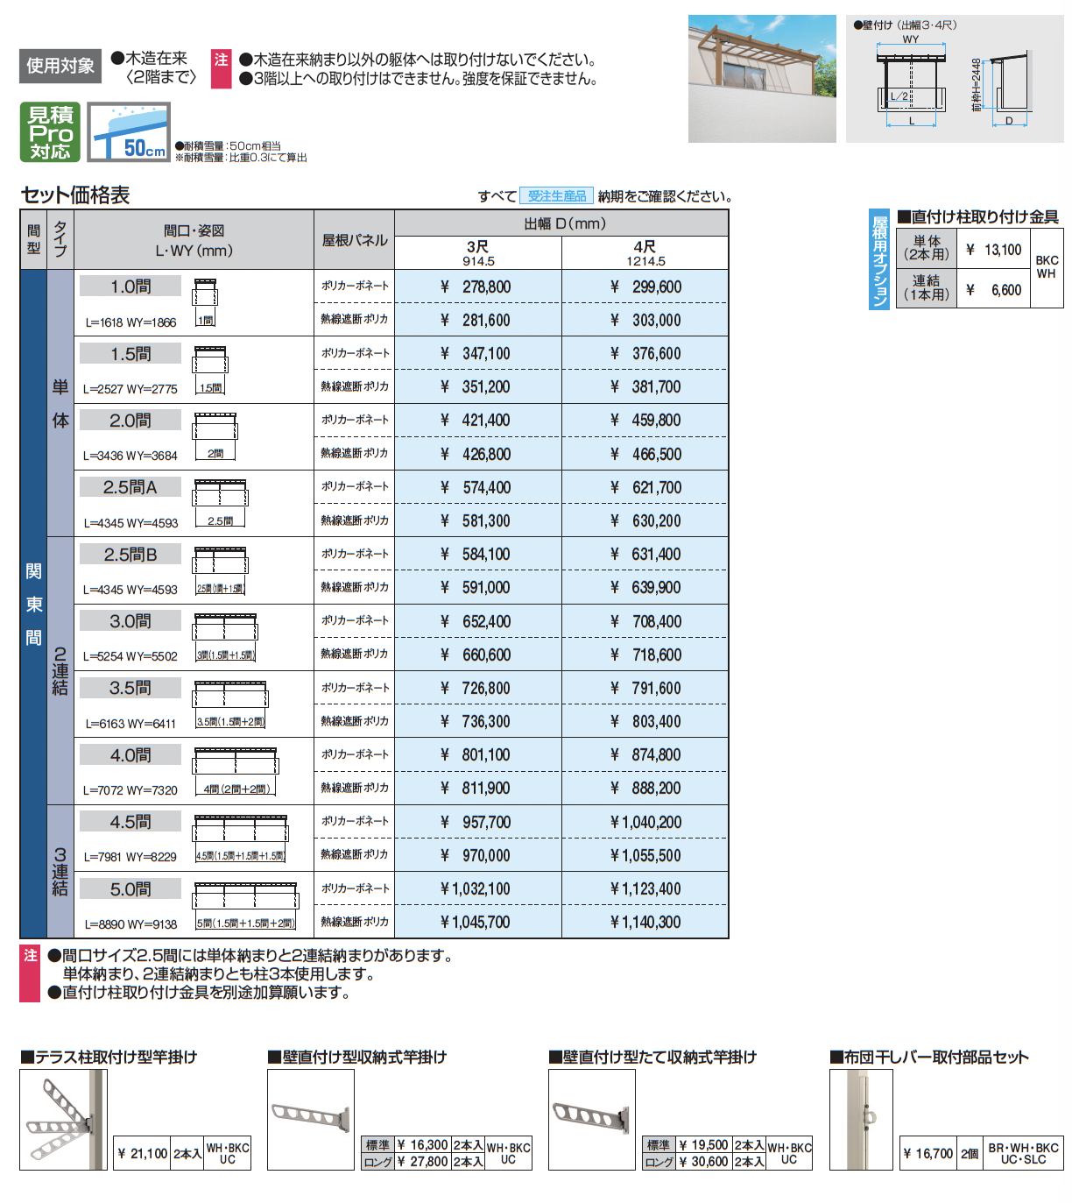
Task: Select the ¥957,700 price cell
Action: pos(478,822)
